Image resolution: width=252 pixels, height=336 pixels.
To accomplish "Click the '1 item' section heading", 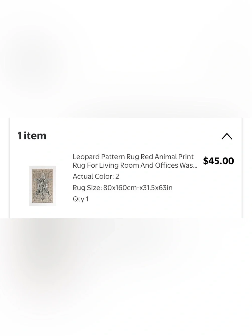I will point(32,136).
